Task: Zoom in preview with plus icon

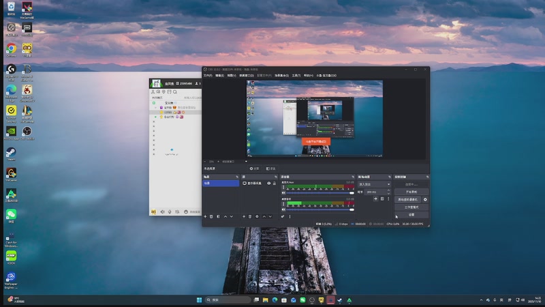Action: tap(218, 162)
